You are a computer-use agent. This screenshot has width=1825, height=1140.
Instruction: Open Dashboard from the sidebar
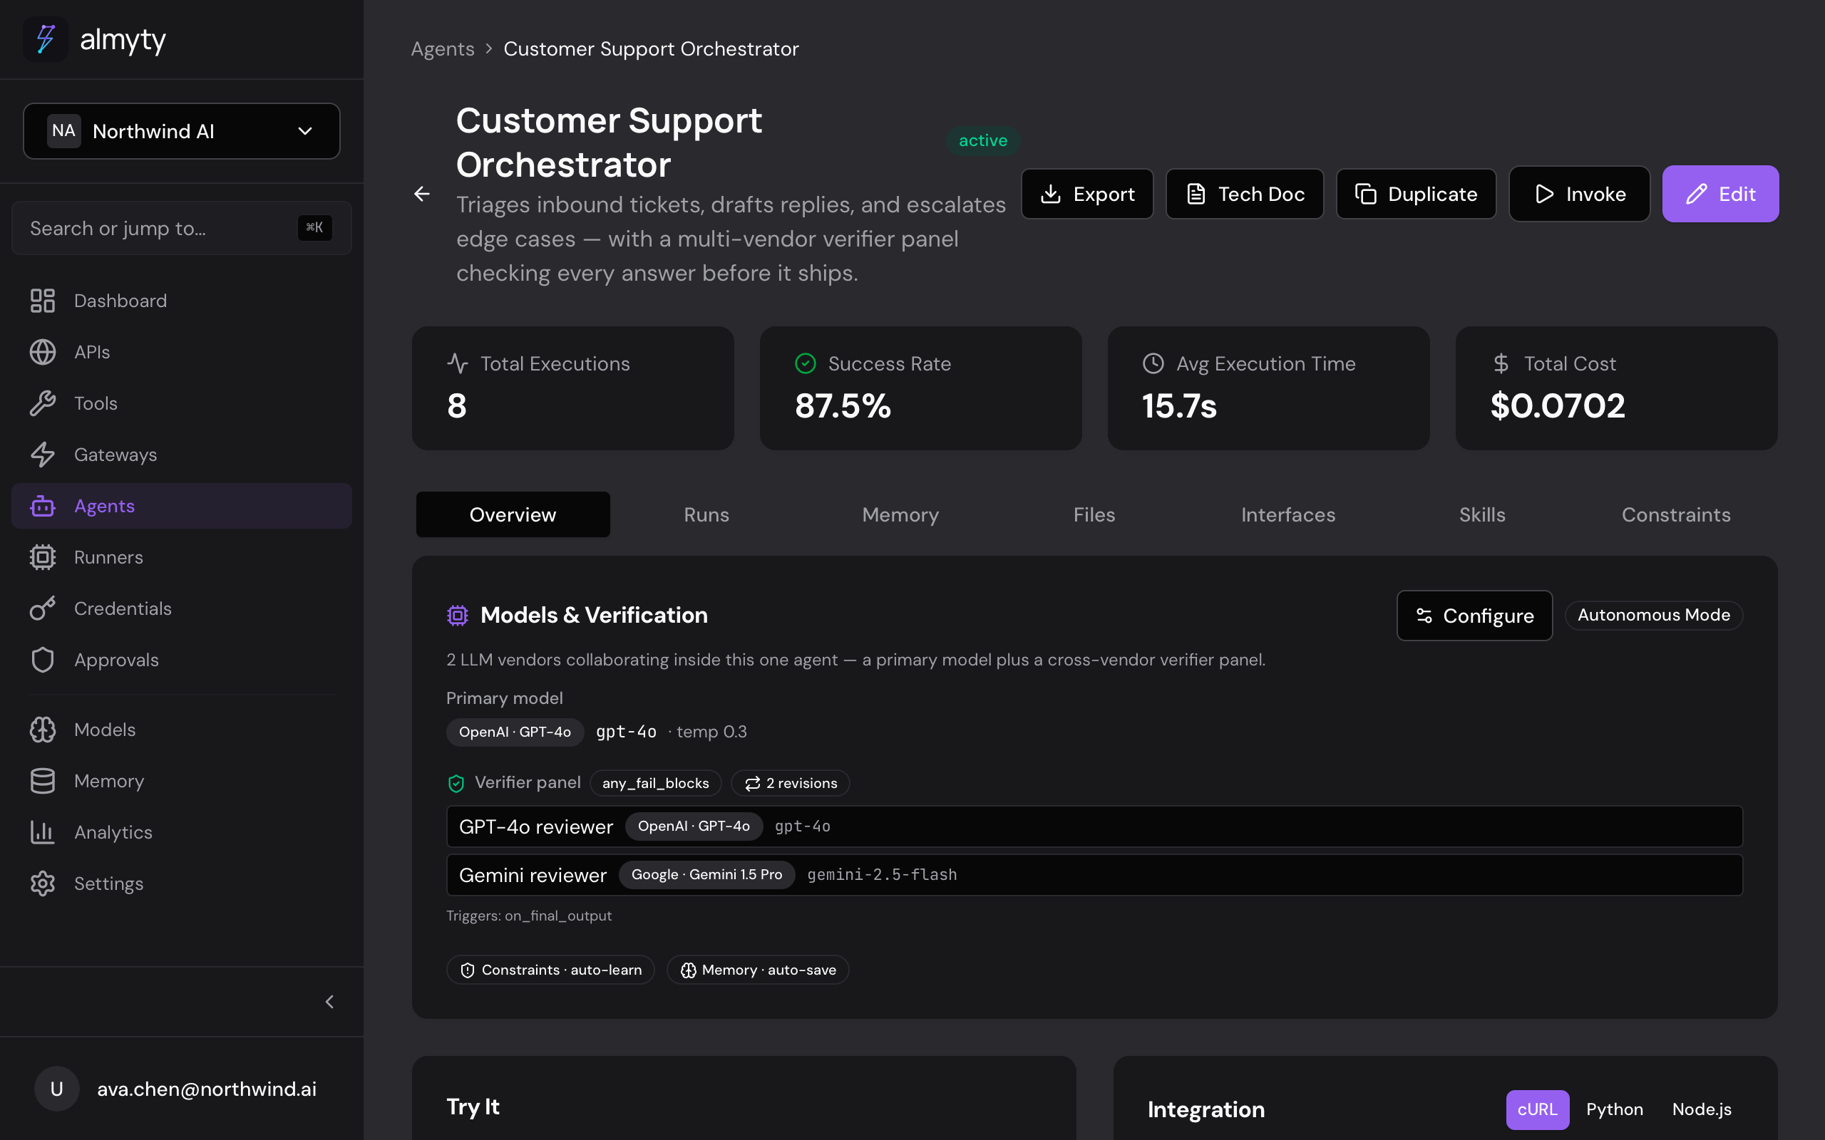coord(182,301)
